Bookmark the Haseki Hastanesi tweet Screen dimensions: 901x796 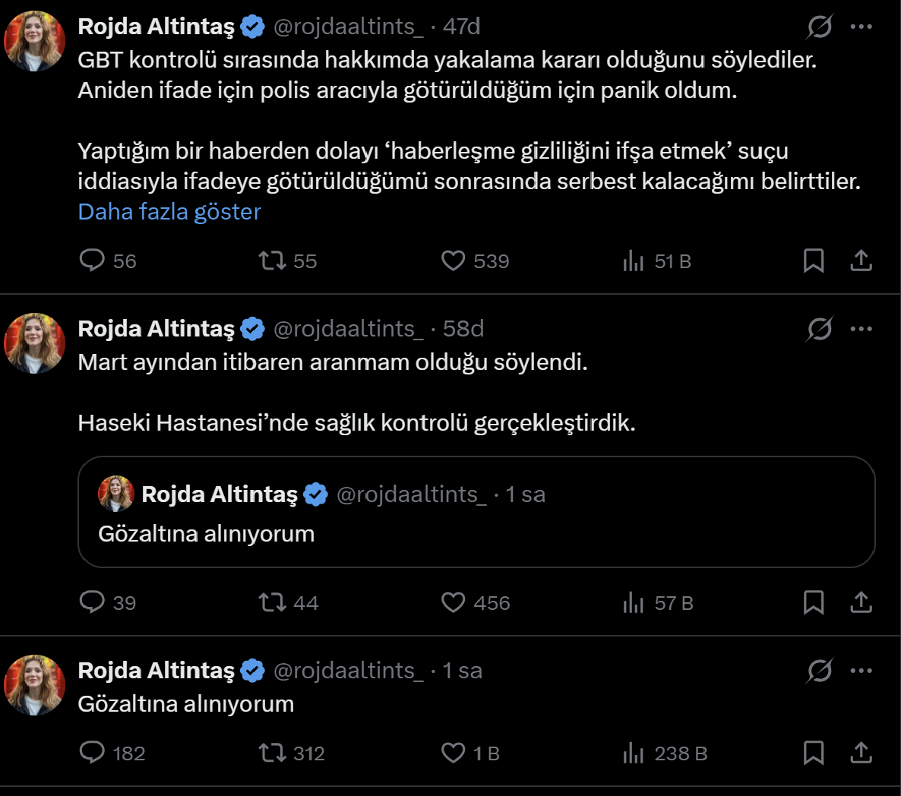[x=814, y=602]
